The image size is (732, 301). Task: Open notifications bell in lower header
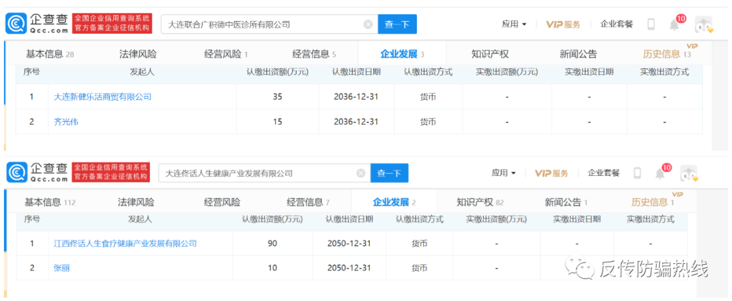[x=660, y=174]
